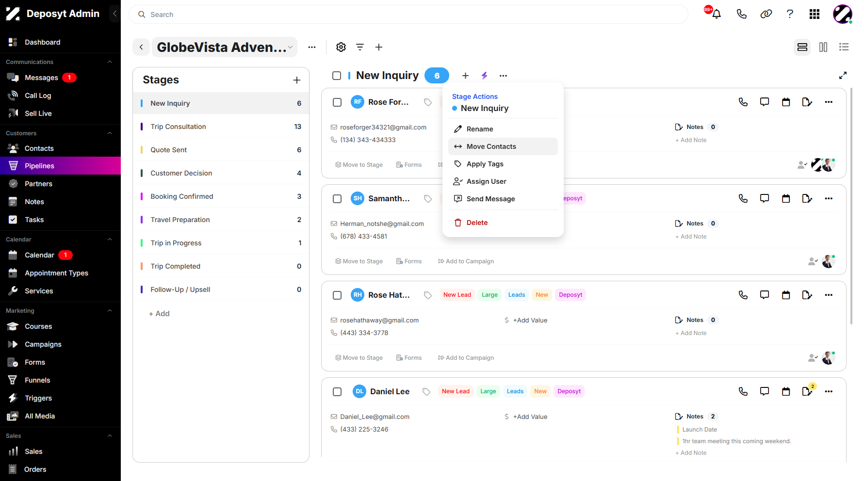Image resolution: width=864 pixels, height=481 pixels.
Task: Click Move to Stage on Samanth... card
Action: pos(359,261)
